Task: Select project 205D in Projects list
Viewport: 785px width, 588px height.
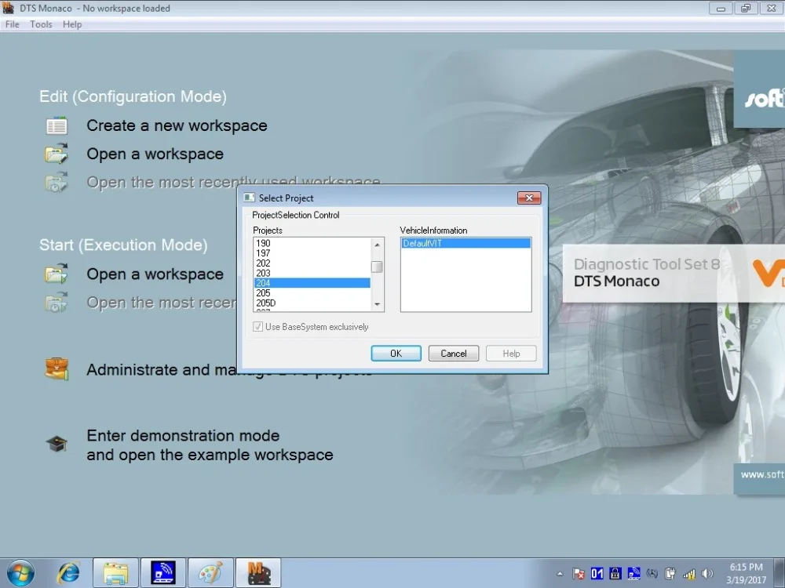Action: click(x=312, y=303)
